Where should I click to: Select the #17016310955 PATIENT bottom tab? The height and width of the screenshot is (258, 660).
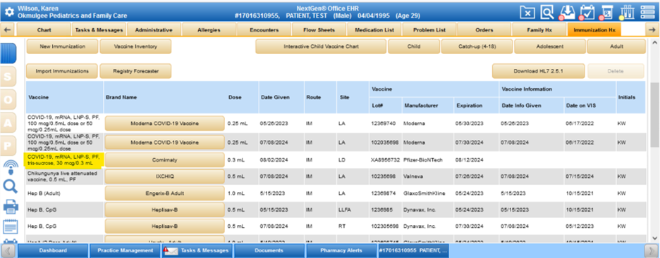click(413, 251)
